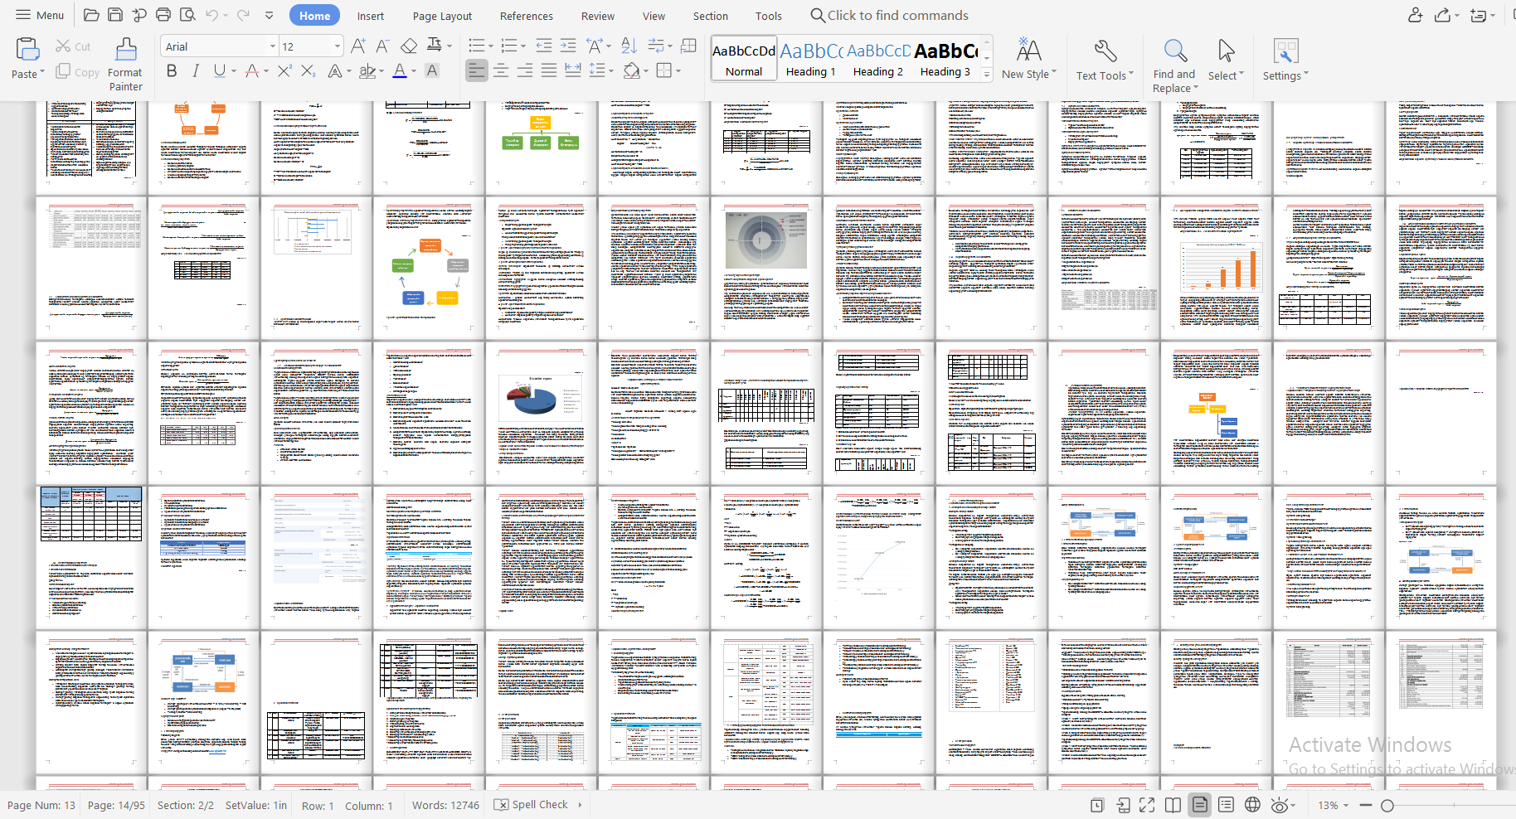Viewport: 1516px width, 819px height.
Task: Click the page thumbnail with pie chart
Action: click(541, 412)
